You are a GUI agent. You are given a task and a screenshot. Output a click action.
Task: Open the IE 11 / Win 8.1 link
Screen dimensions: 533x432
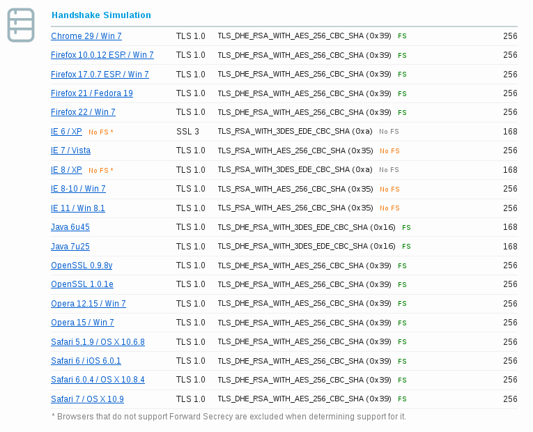[78, 208]
